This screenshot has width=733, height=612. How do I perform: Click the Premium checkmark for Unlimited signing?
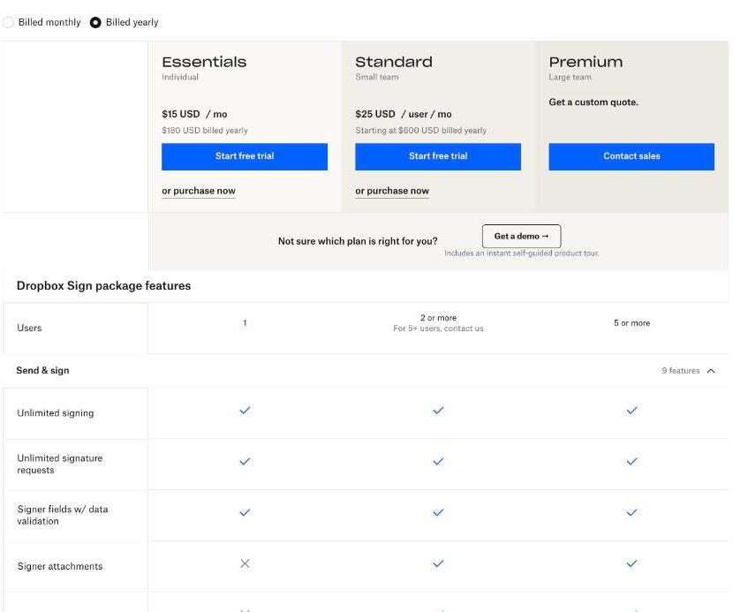coord(631,411)
